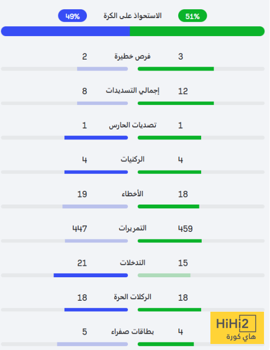Click the value 447 passes number

tap(80, 229)
